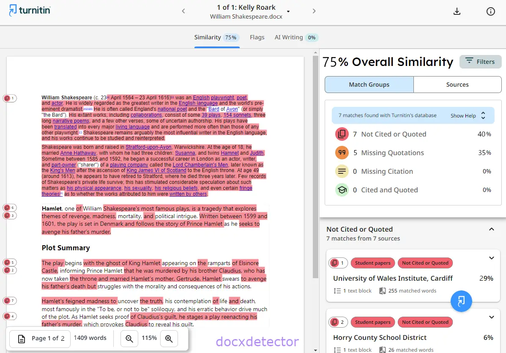Open the Sources tab
Image resolution: width=506 pixels, height=353 pixels.
click(x=457, y=84)
